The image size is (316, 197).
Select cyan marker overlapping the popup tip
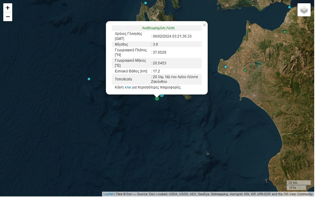click(x=162, y=95)
